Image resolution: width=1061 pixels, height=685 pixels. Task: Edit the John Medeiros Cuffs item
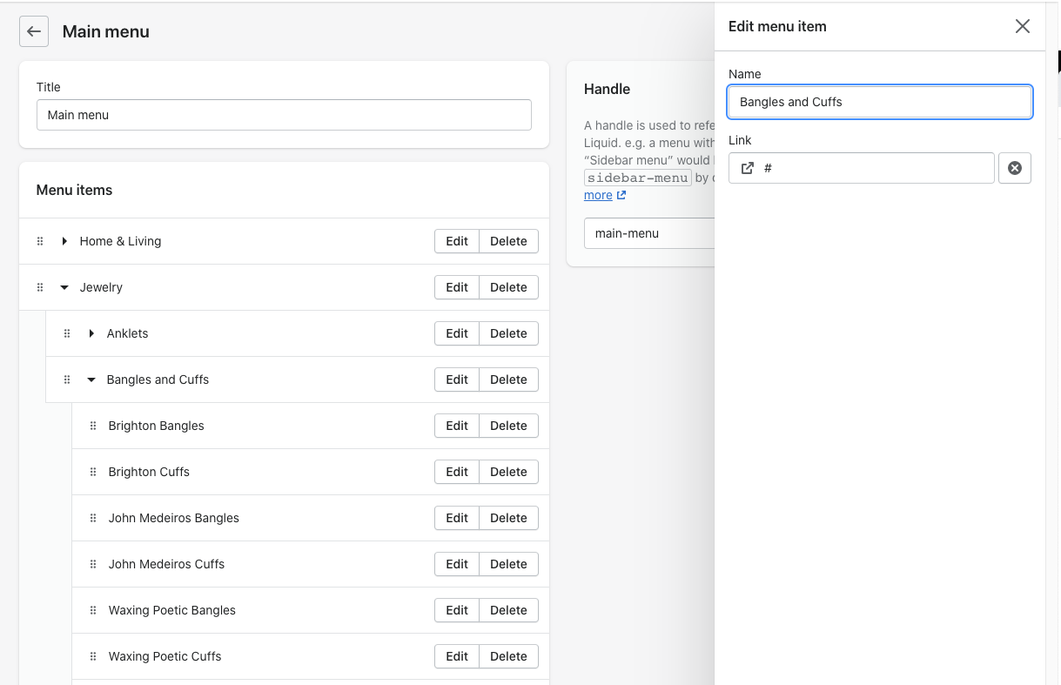tap(457, 564)
